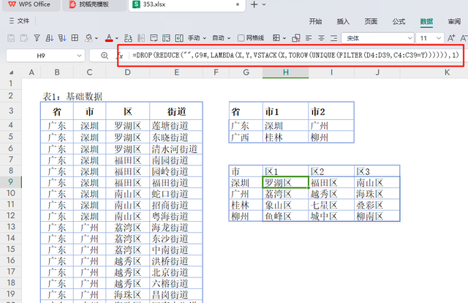
Task: Open the 审阅 ribbon tab
Action: tap(454, 21)
